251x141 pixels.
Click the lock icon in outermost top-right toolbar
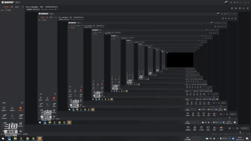(x=236, y=8)
